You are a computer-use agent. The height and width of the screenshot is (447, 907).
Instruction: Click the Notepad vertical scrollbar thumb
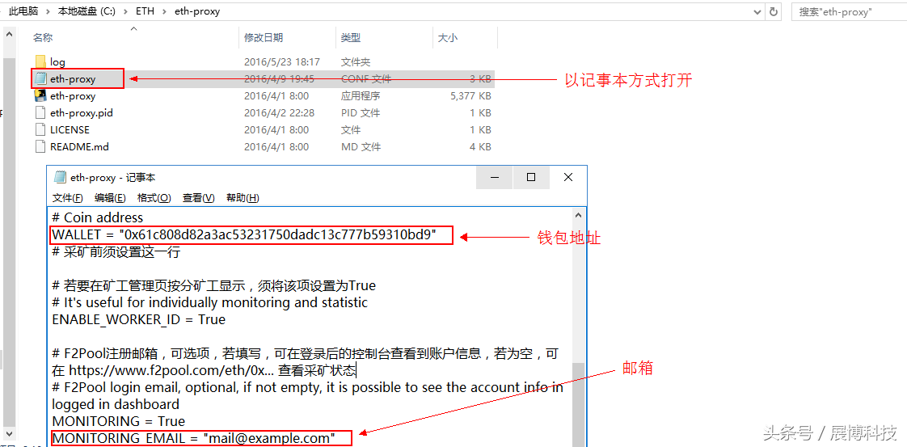pyautogui.click(x=579, y=405)
